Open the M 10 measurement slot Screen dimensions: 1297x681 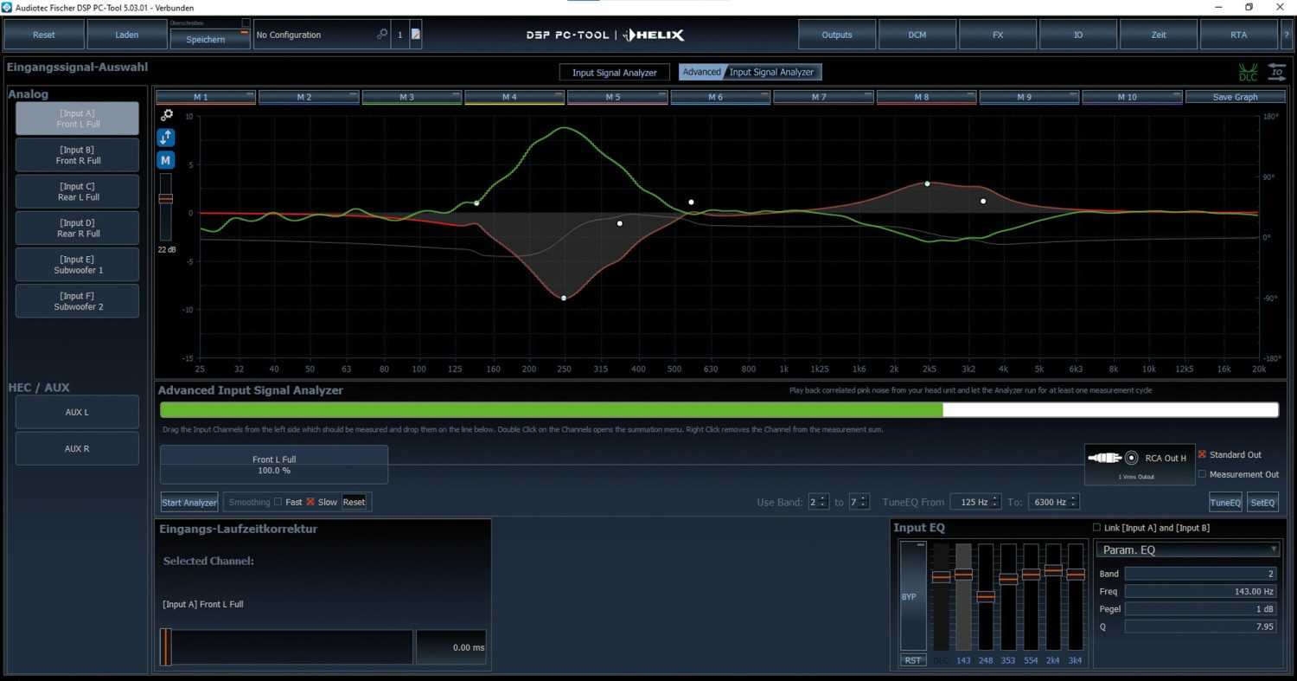point(1132,97)
